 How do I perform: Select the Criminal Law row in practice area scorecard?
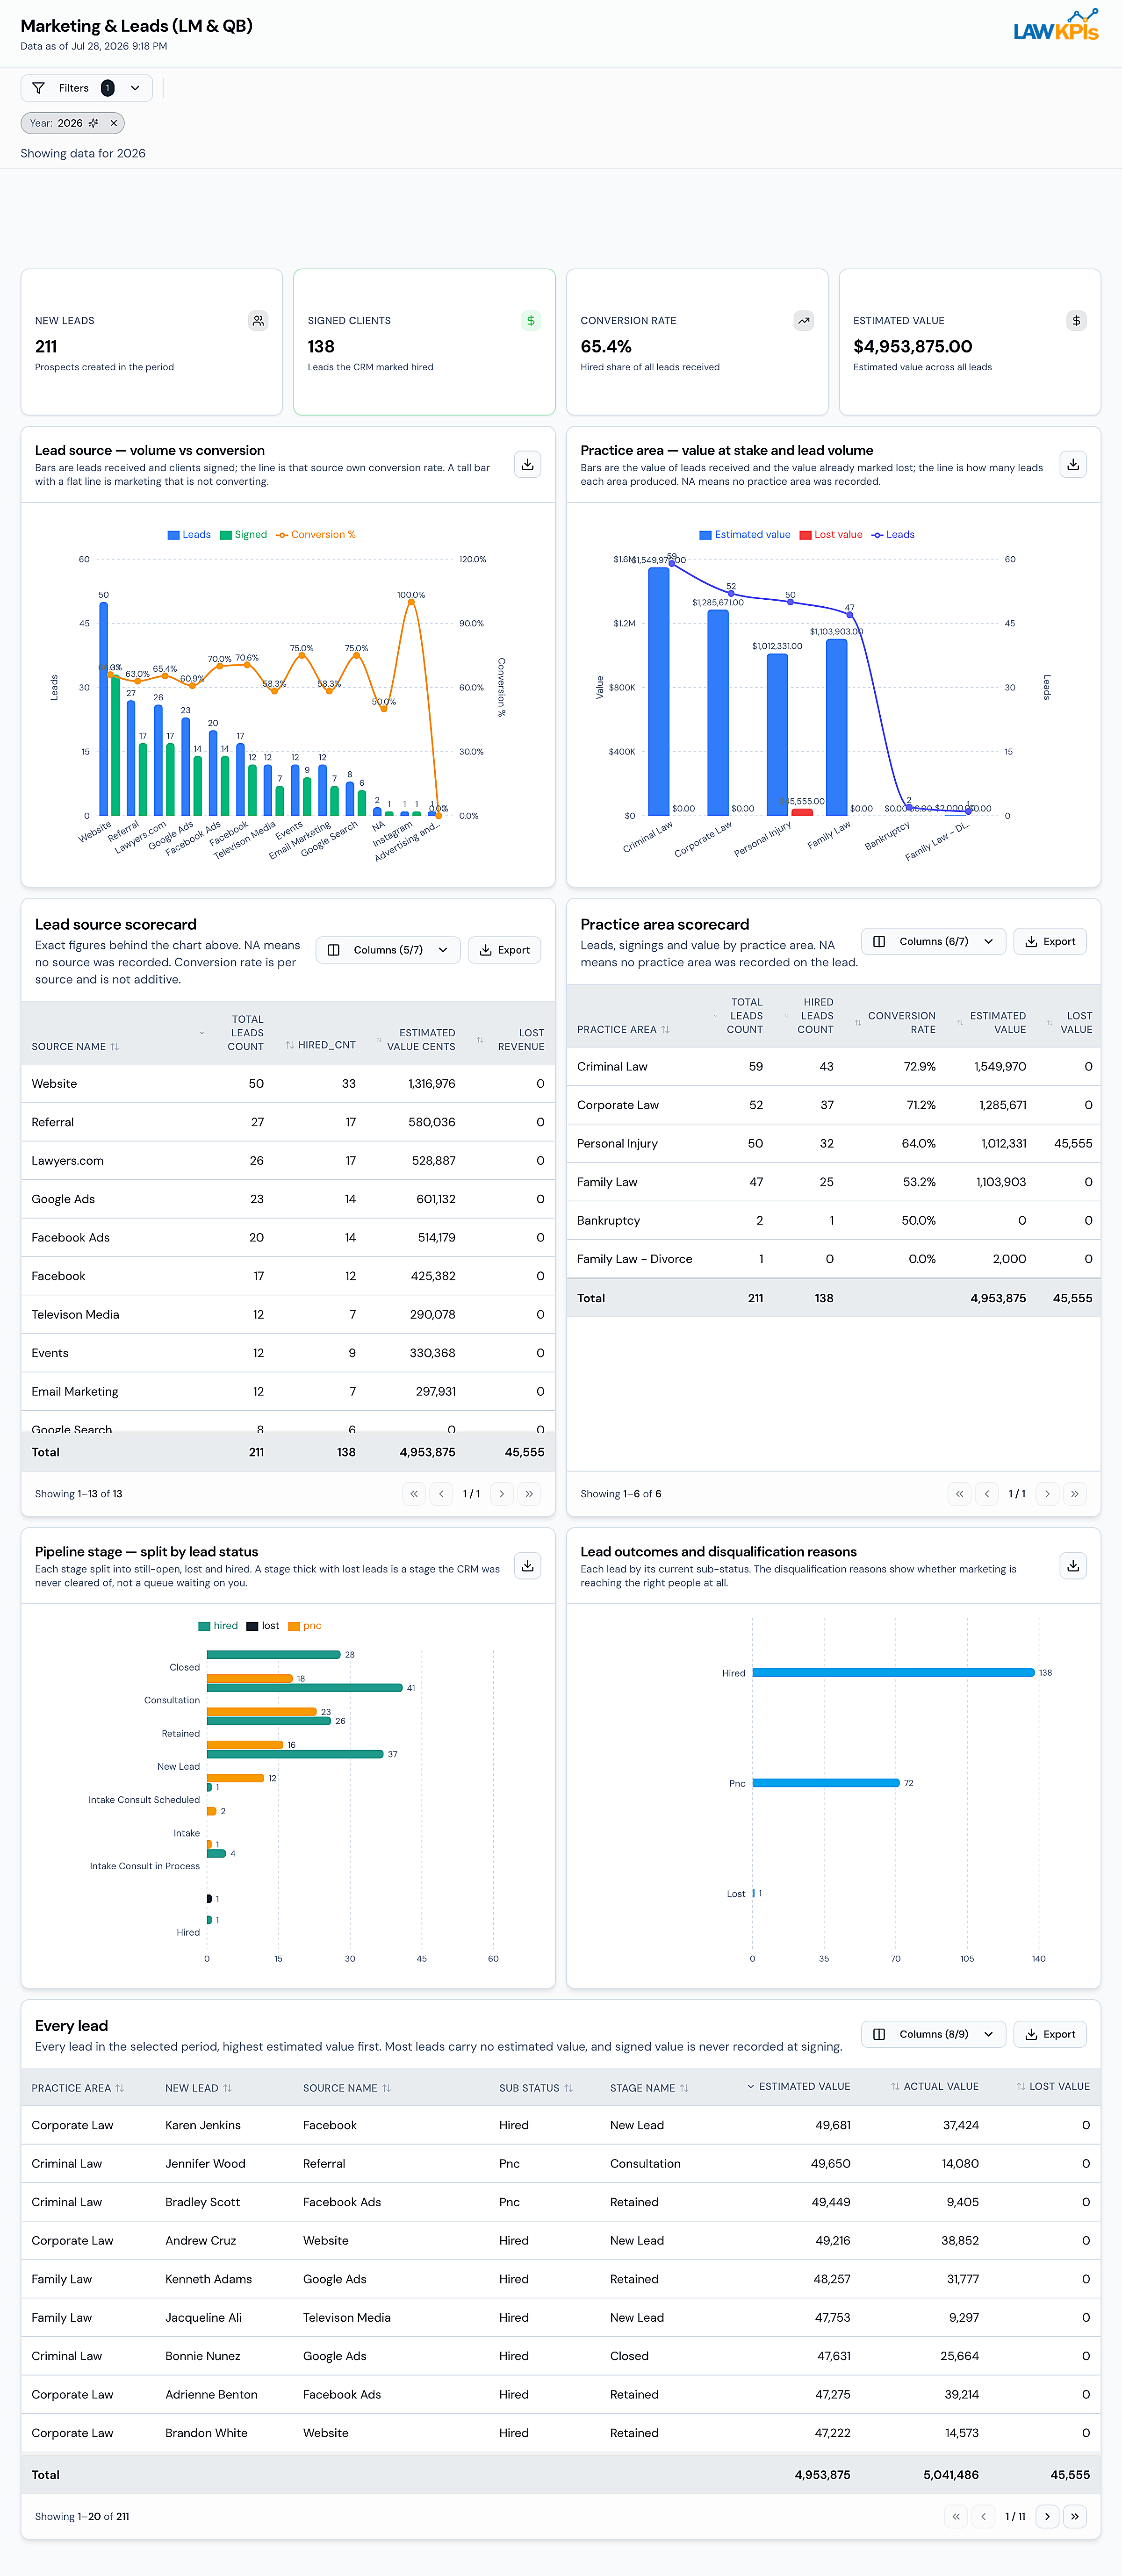click(833, 1067)
